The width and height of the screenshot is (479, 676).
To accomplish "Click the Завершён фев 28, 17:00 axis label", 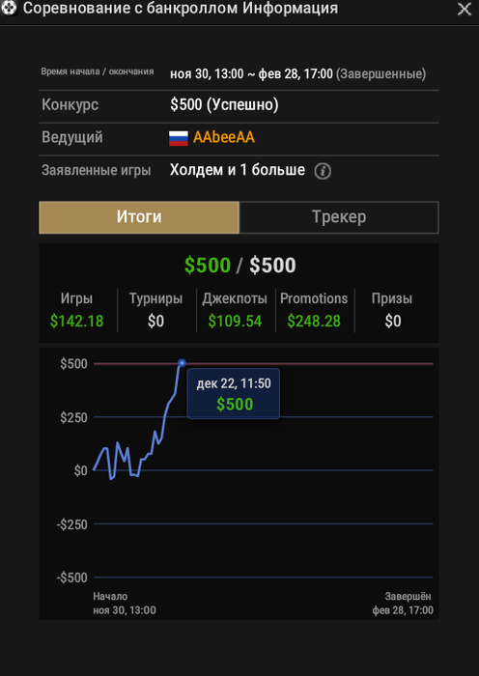I will coord(403,604).
